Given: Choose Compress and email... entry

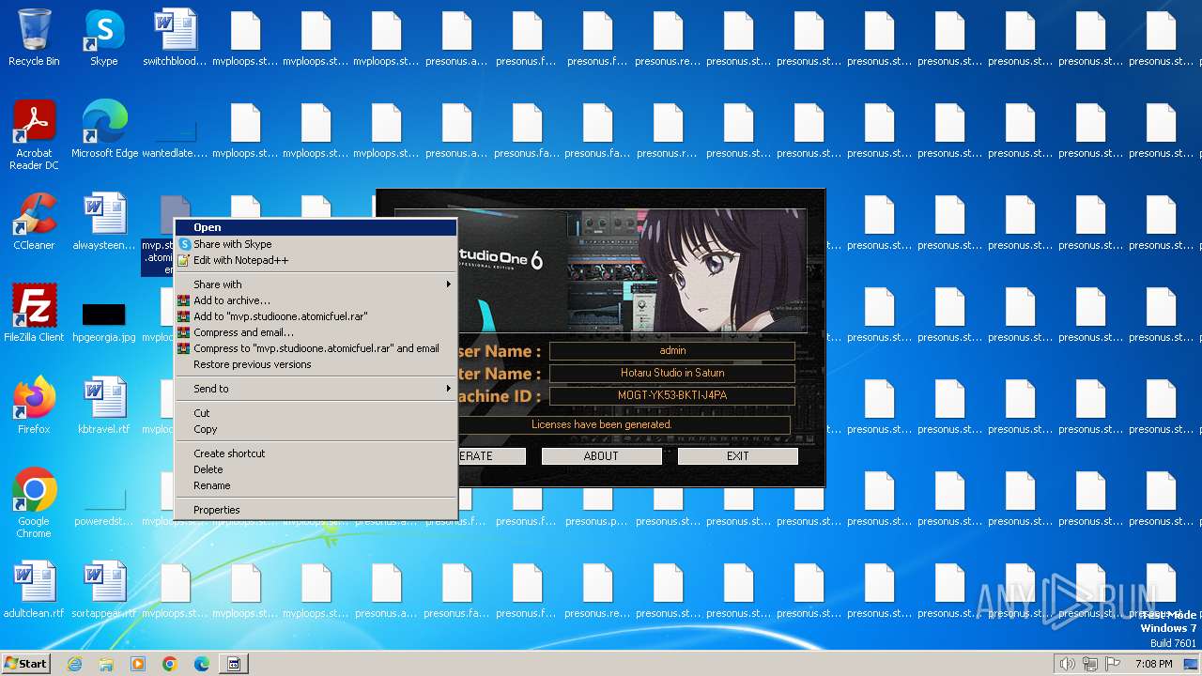Looking at the screenshot, I should click(316, 332).
